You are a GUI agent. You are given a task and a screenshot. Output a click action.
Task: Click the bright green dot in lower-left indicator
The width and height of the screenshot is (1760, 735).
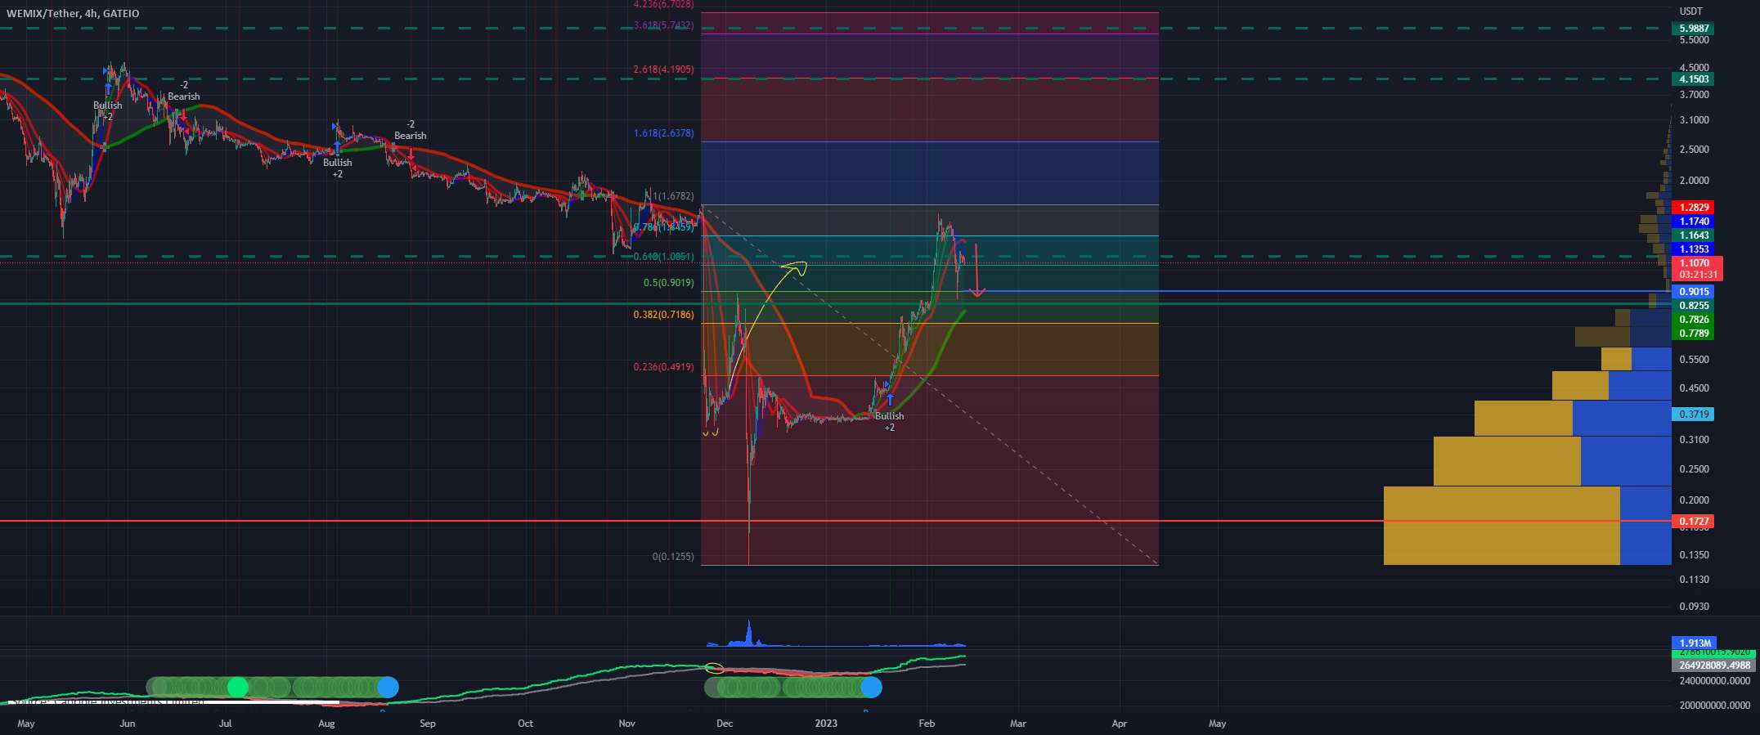pos(237,687)
